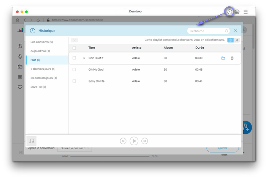Click the delete selected X button

point(74,40)
